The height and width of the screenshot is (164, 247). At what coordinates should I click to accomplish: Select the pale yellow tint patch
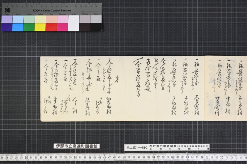click(x=40, y=19)
